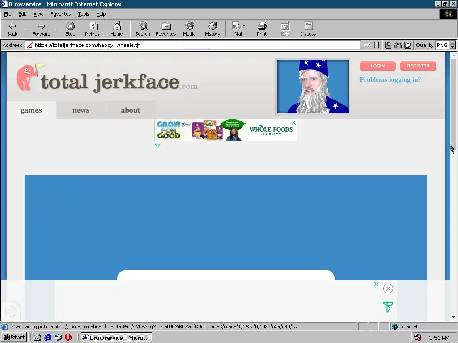Click the scrollbar up arrow

[x=454, y=55]
